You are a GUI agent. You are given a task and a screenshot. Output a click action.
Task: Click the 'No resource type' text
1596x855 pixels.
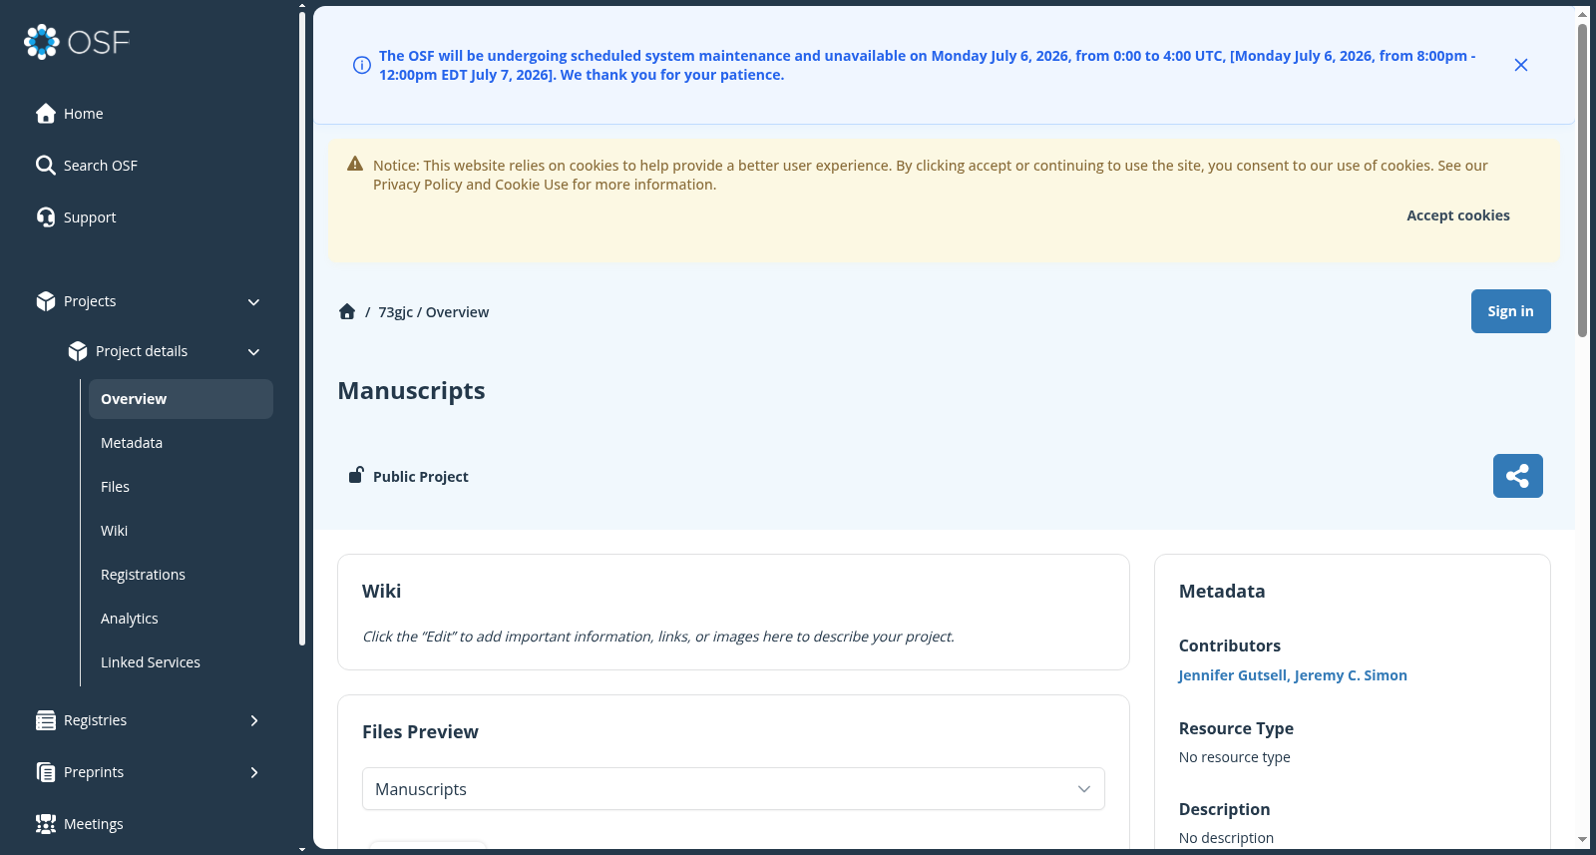click(x=1234, y=757)
